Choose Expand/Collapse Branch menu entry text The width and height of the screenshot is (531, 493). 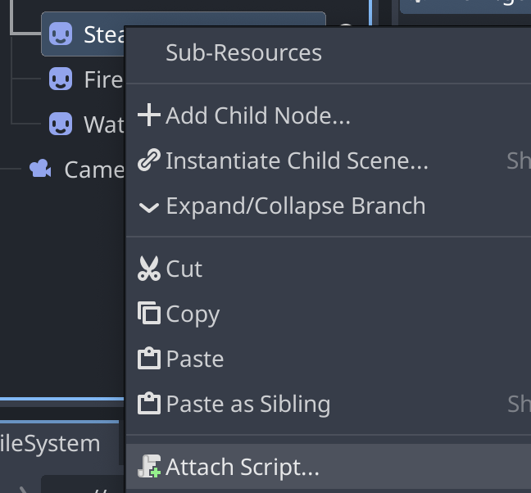[x=295, y=206]
